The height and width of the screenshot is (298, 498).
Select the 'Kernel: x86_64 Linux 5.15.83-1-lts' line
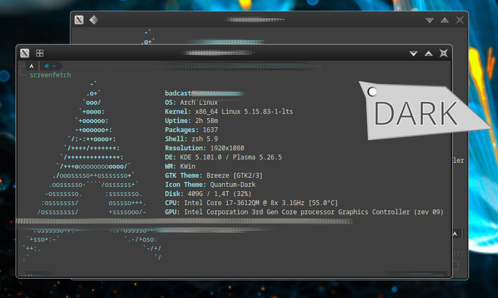coord(229,112)
